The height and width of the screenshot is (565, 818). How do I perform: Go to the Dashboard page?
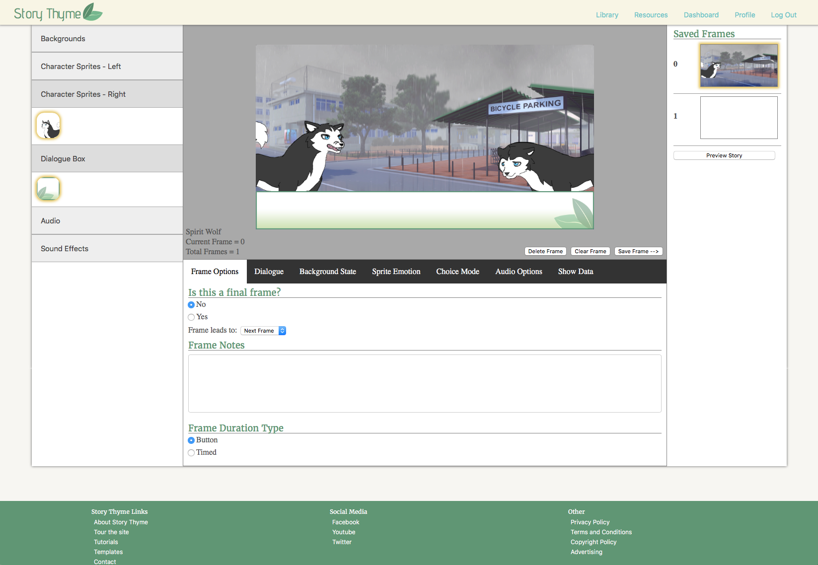701,15
